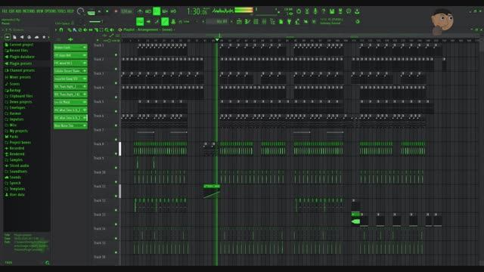Select the Mute tool in playlist
484x272 pixels.
85,30
